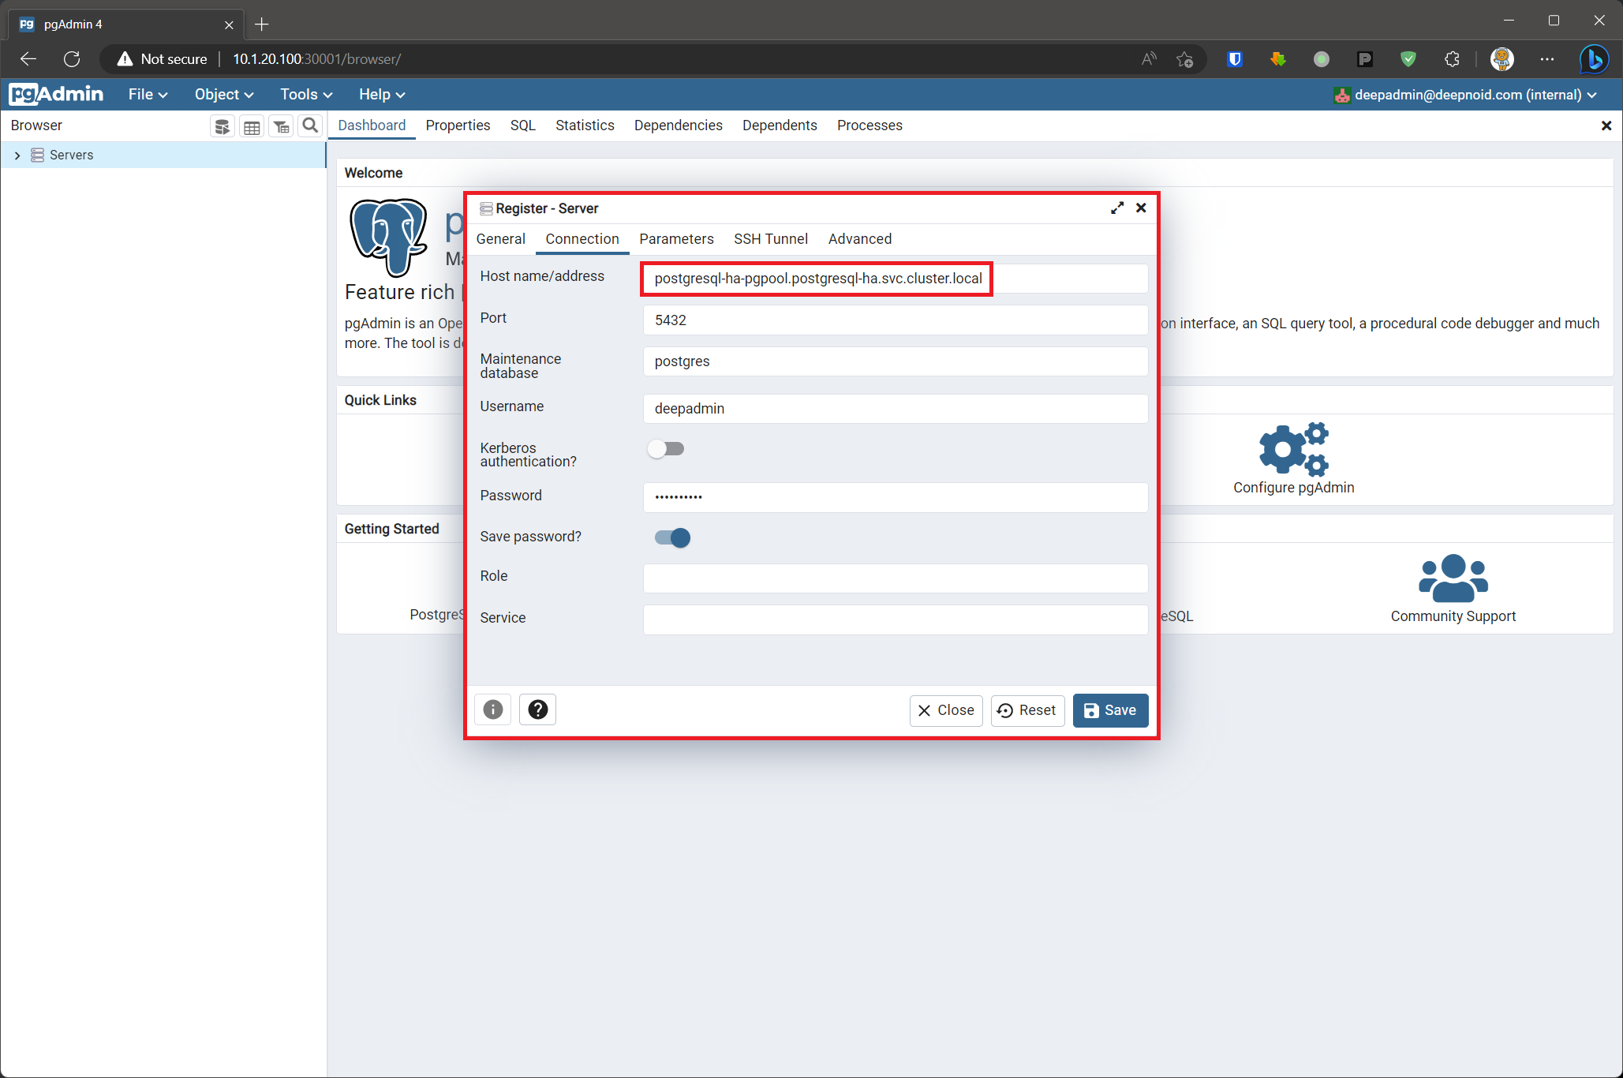The image size is (1623, 1078).
Task: Select the Connection tab in dialog
Action: (x=582, y=239)
